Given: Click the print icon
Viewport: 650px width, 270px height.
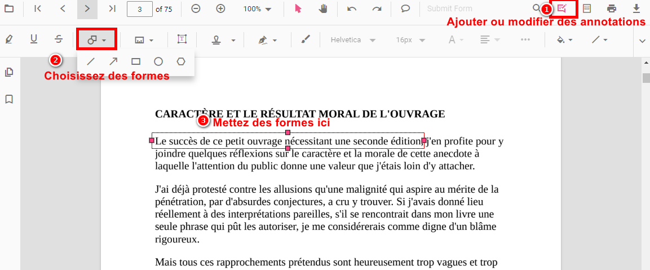Looking at the screenshot, I should click(x=612, y=9).
